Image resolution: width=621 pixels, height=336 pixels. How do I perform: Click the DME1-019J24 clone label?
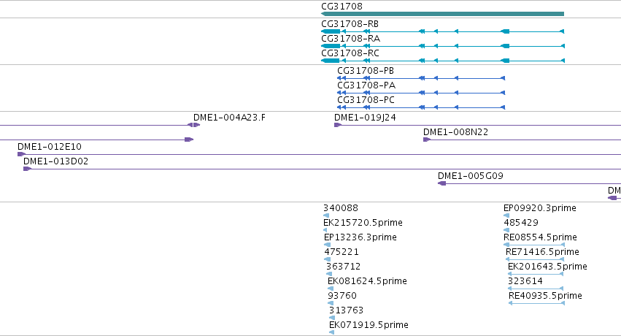point(365,118)
